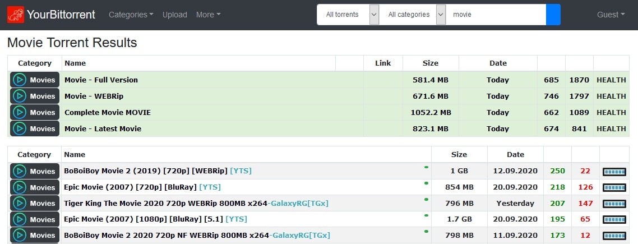Open Epic Movie (2007) [720p] [BluRay] torrent

(x=142, y=187)
